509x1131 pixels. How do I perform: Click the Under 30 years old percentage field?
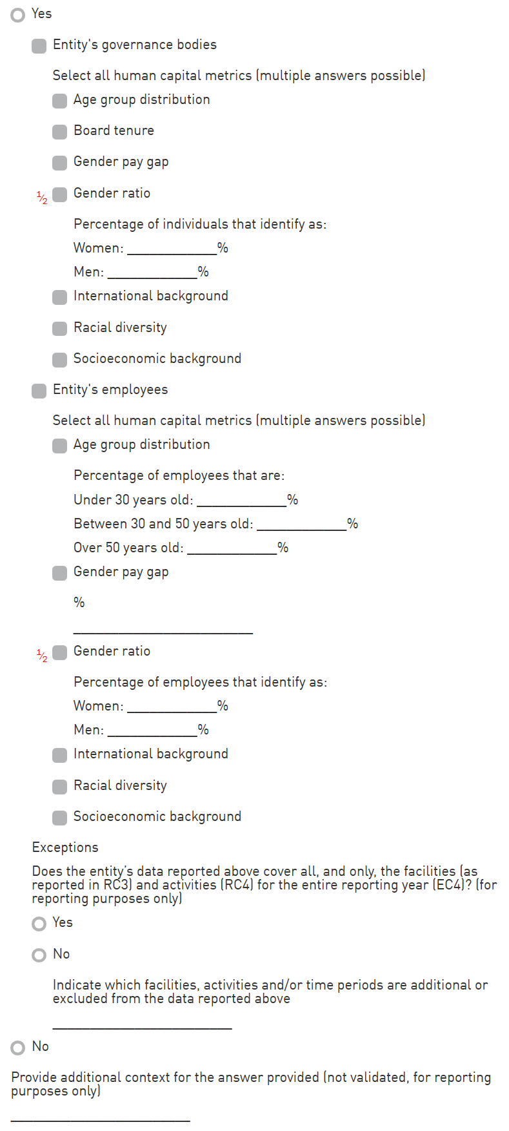click(241, 500)
